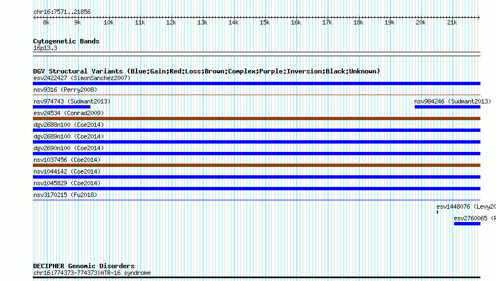Click the esv2422427 (SimonSanchez2007) variant label
This screenshot has width=496, height=281.
82,78
